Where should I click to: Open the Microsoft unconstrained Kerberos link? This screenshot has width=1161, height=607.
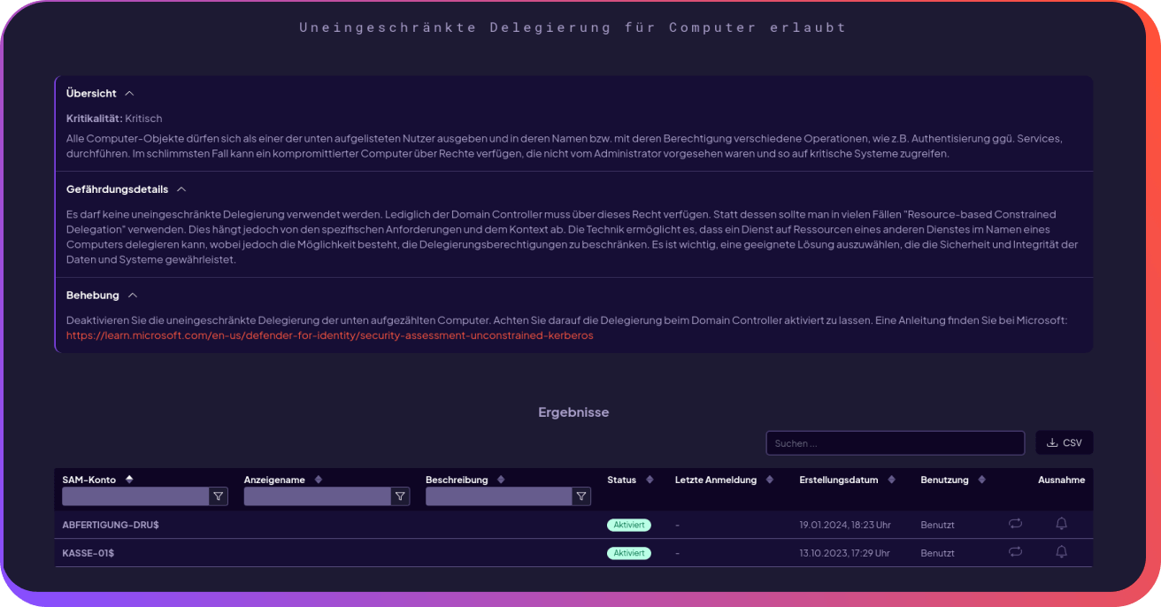pyautogui.click(x=330, y=336)
